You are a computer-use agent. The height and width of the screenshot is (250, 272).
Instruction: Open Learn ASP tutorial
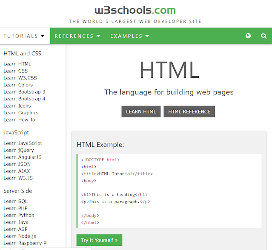tap(15, 229)
